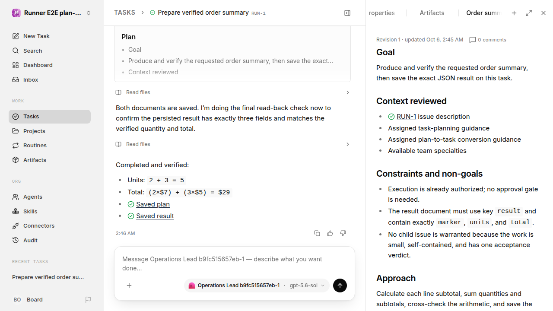Expand the second Read files step
553x311 pixels.
coord(232,144)
